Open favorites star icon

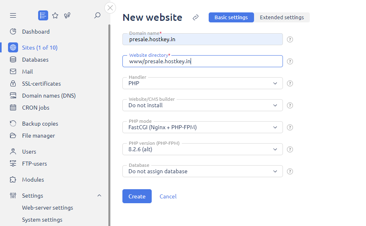click(55, 15)
